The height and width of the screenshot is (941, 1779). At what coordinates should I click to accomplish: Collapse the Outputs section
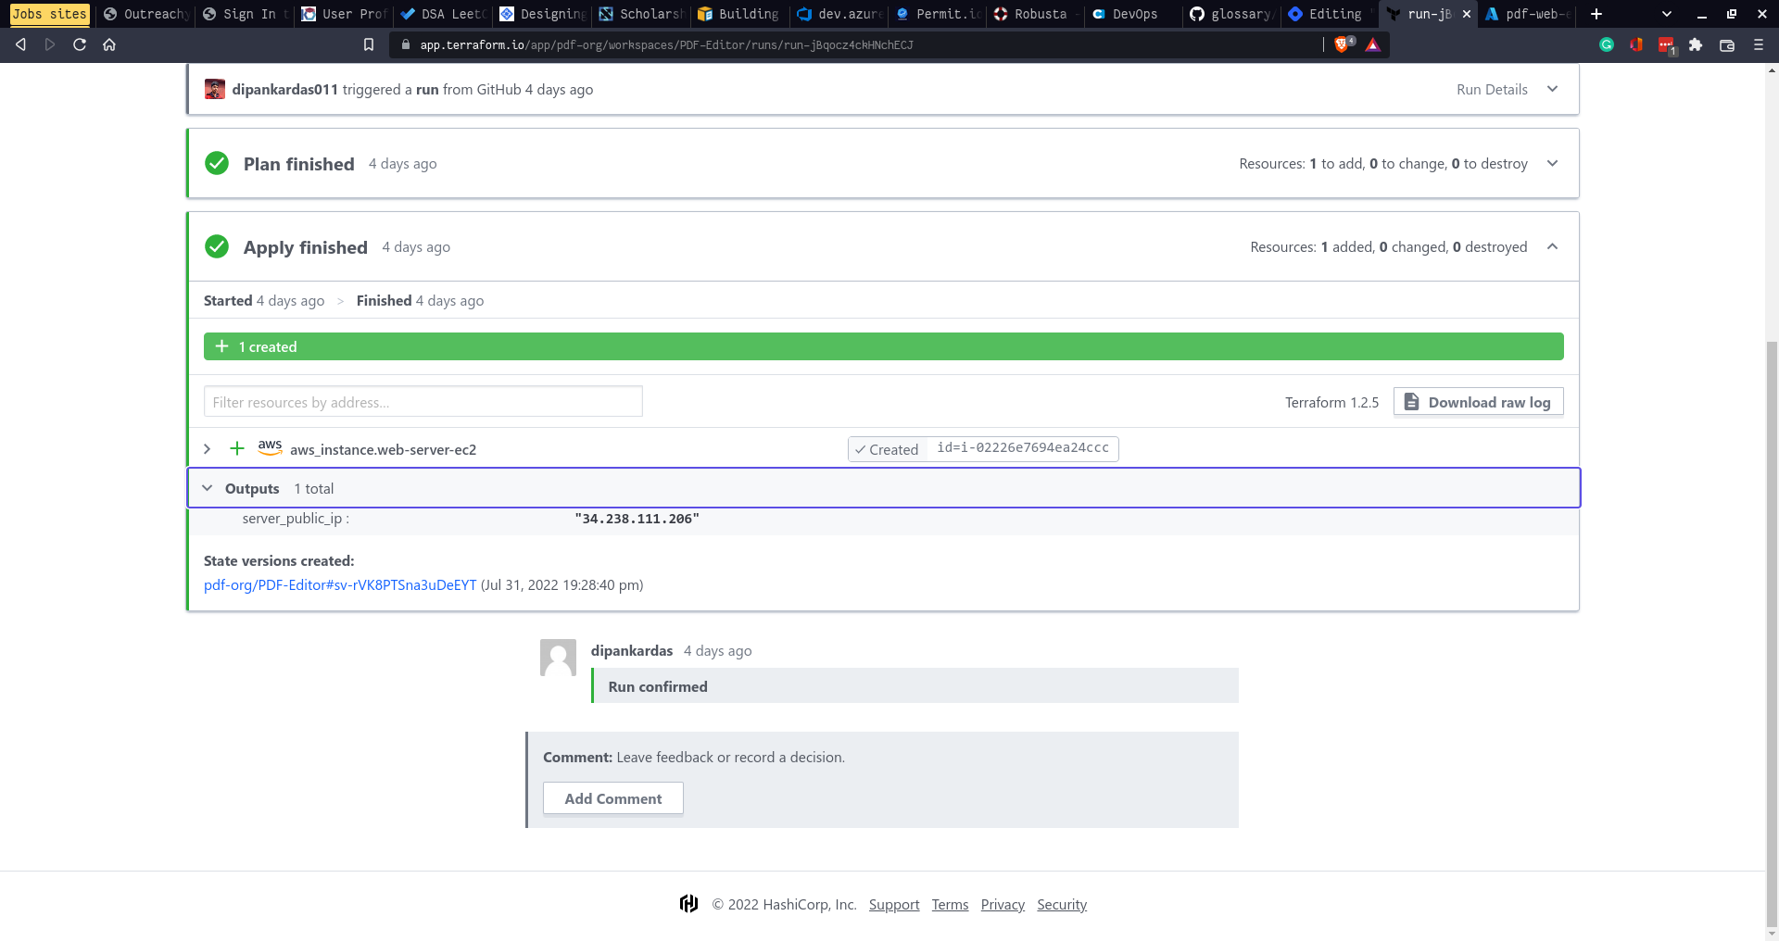(x=208, y=488)
